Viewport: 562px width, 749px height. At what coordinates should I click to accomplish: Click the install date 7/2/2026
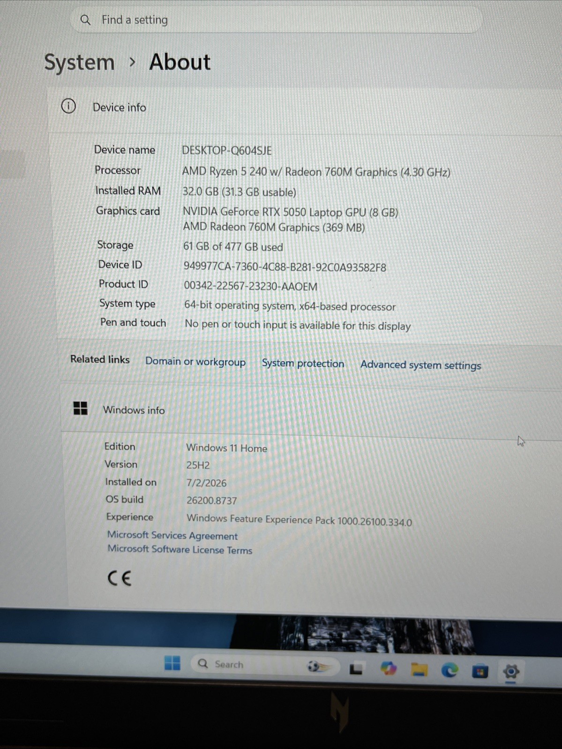click(x=206, y=483)
